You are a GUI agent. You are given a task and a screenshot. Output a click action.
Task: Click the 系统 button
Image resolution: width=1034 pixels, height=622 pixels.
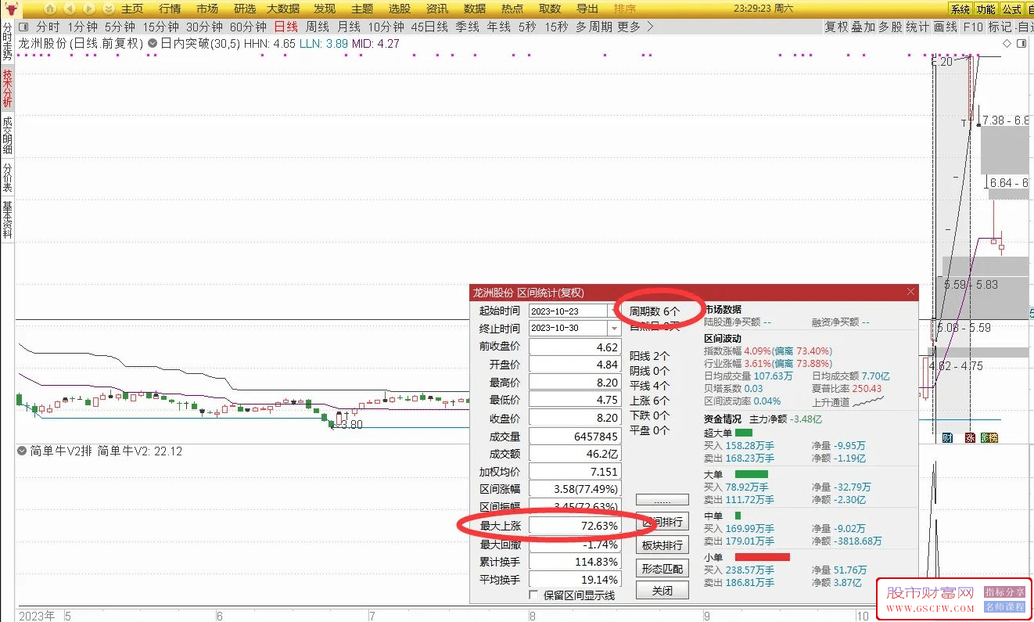click(x=960, y=9)
